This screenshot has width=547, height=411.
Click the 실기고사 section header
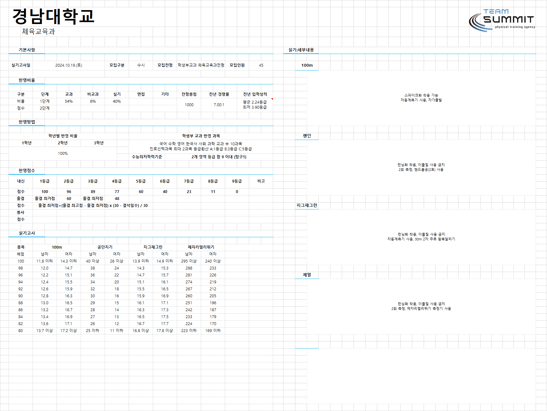27,233
